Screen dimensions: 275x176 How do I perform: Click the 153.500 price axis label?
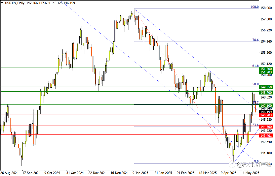pos(266,53)
